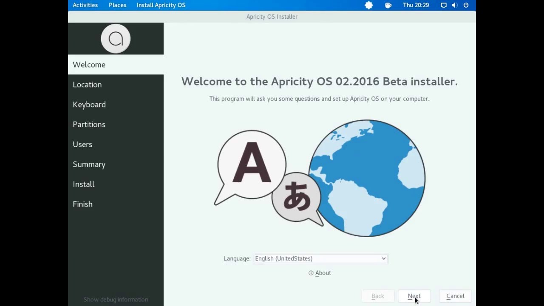Image resolution: width=544 pixels, height=306 pixels.
Task: Click the greyed-out Back button
Action: (378, 296)
